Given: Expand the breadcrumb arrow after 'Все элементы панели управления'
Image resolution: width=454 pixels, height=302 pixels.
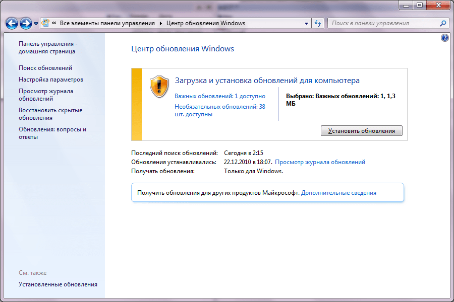Looking at the screenshot, I should 161,24.
